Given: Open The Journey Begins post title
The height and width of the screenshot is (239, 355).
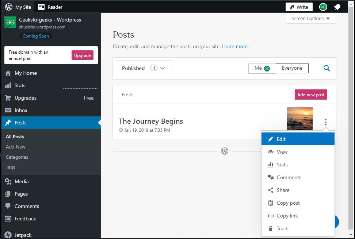Looking at the screenshot, I should click(x=151, y=121).
